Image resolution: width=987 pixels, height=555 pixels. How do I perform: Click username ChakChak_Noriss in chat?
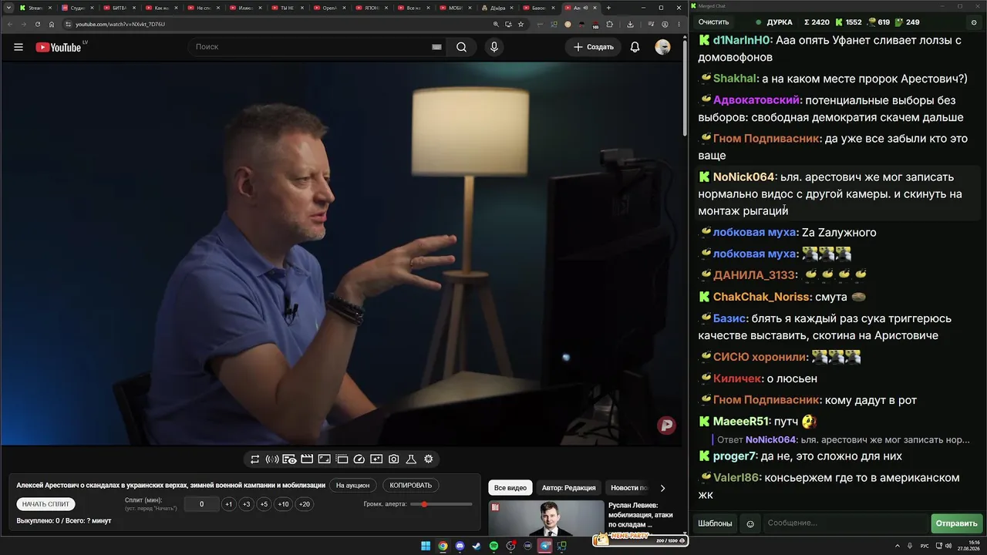click(x=762, y=297)
